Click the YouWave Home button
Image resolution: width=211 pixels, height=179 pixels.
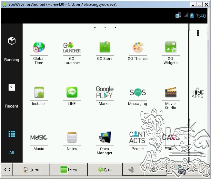(31, 170)
